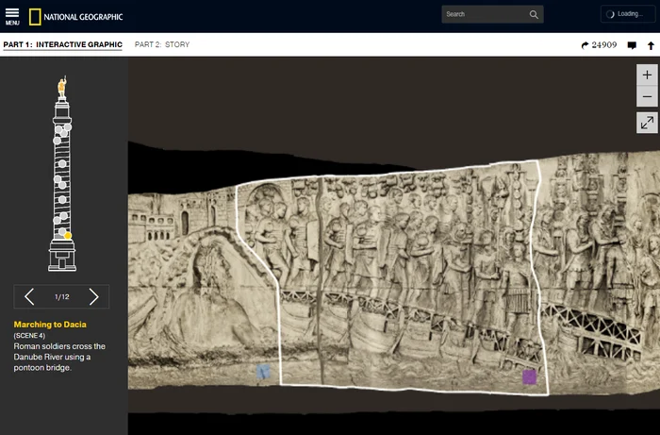Select the yellow active marker on column
The image size is (660, 435).
tap(68, 236)
